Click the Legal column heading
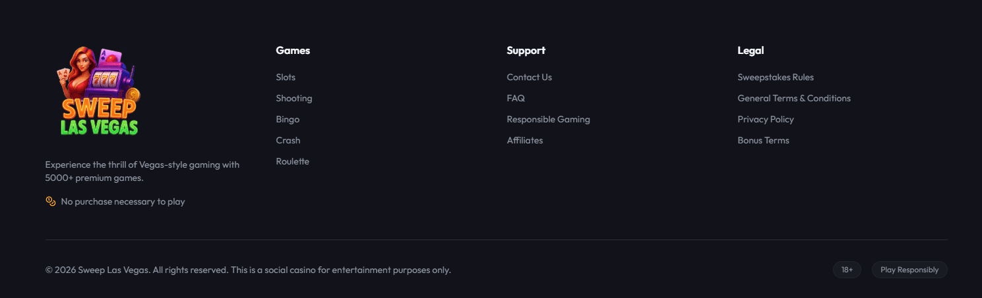Image resolution: width=982 pixels, height=298 pixels. point(751,50)
